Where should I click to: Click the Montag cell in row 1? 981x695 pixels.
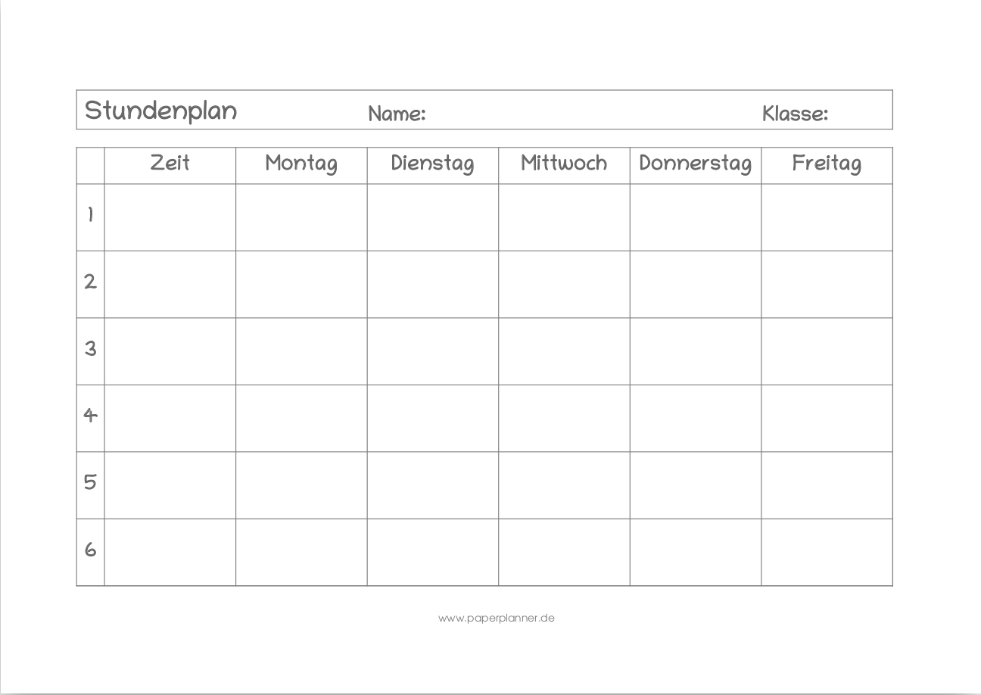(301, 217)
